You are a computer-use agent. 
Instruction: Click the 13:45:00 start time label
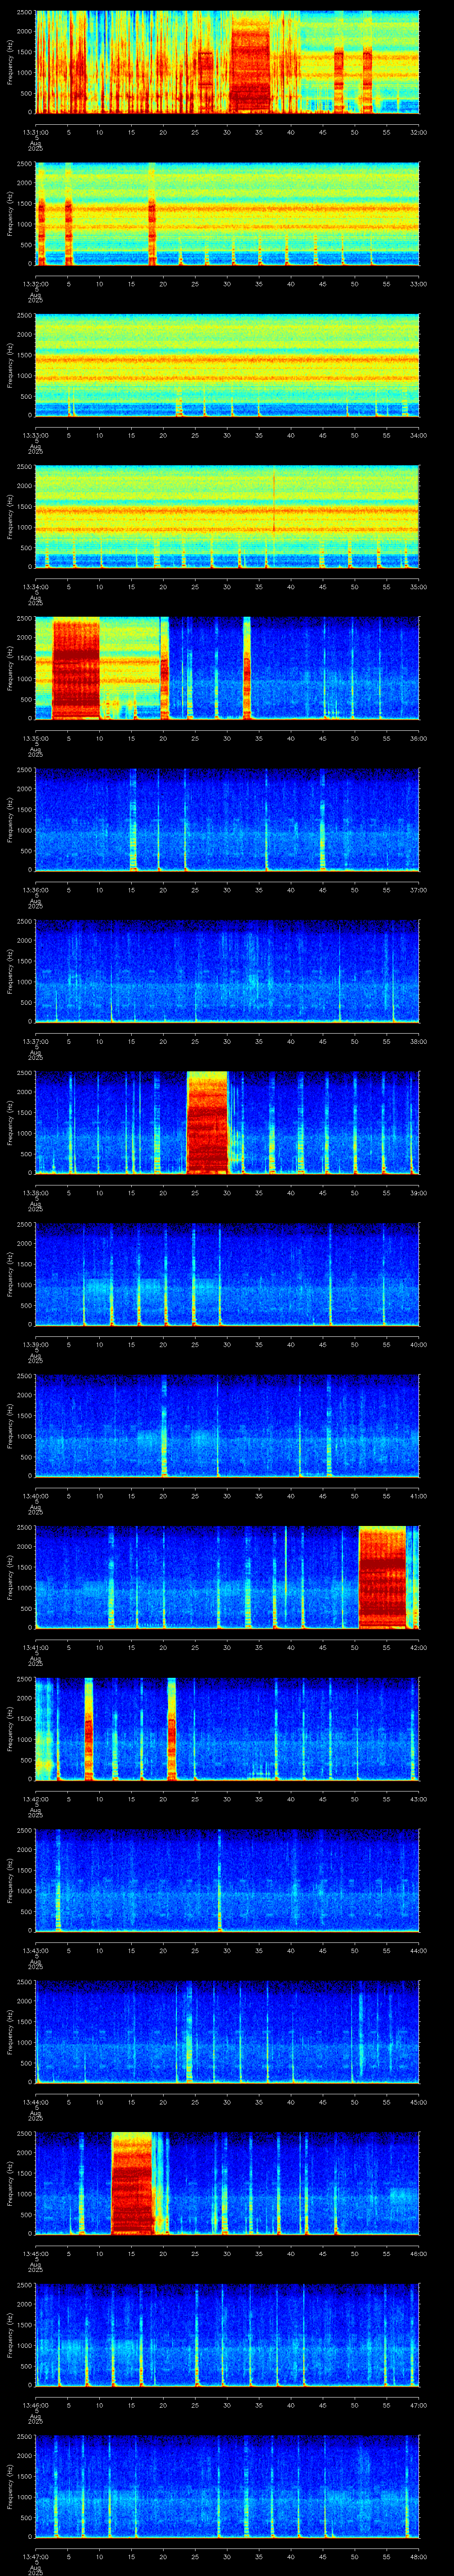click(x=36, y=2253)
